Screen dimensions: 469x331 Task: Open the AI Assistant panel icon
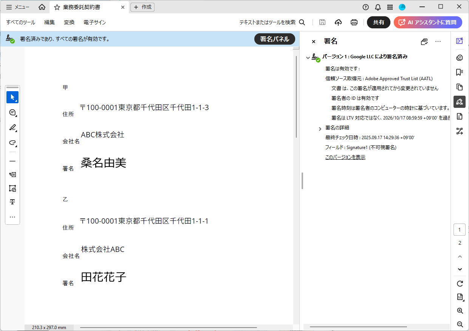[x=460, y=40]
